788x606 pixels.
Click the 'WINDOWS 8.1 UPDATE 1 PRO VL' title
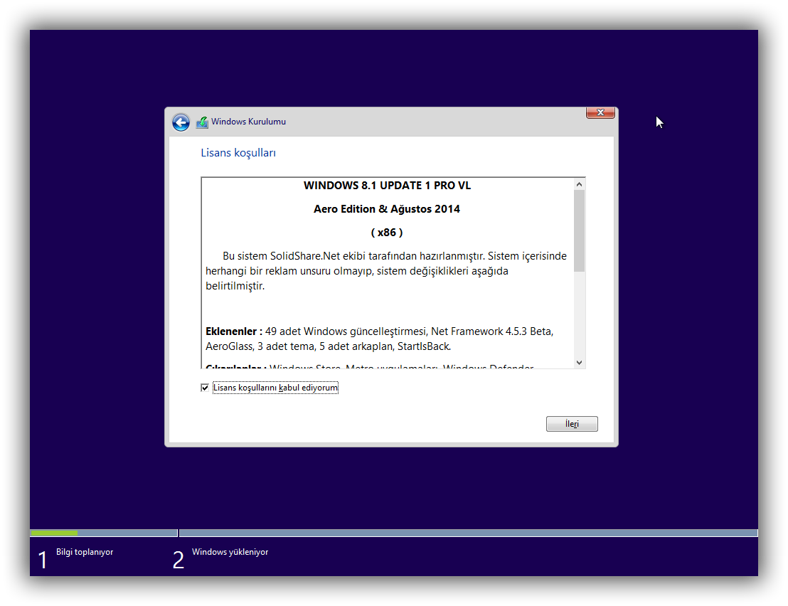pyautogui.click(x=387, y=186)
